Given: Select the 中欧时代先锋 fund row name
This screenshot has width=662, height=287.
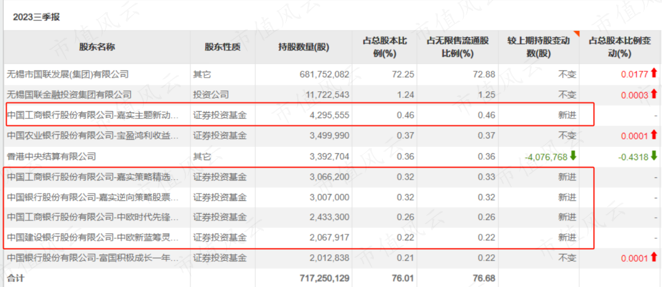Looking at the screenshot, I should [92, 218].
